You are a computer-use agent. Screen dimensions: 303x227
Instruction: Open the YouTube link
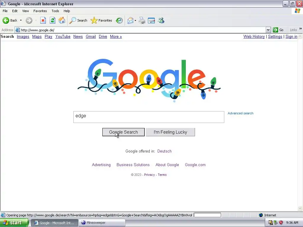tap(63, 36)
